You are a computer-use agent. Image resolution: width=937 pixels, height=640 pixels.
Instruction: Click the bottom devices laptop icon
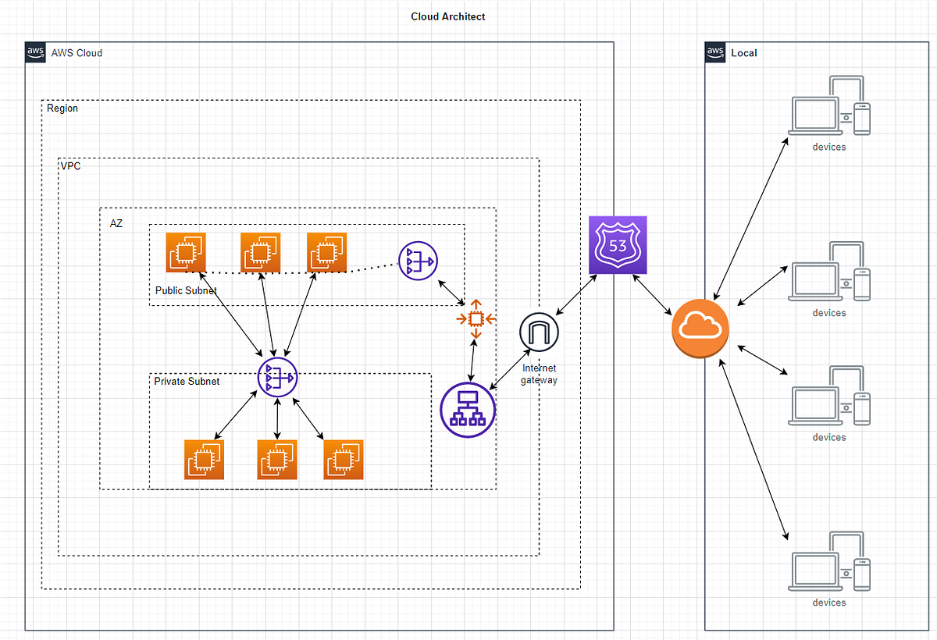[815, 571]
